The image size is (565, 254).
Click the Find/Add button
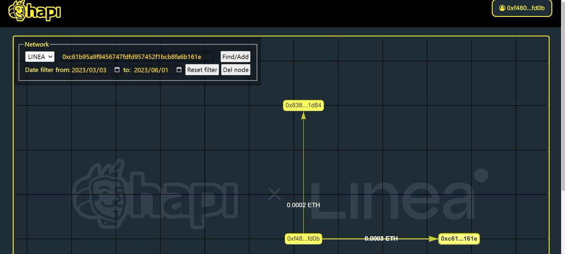tap(235, 56)
